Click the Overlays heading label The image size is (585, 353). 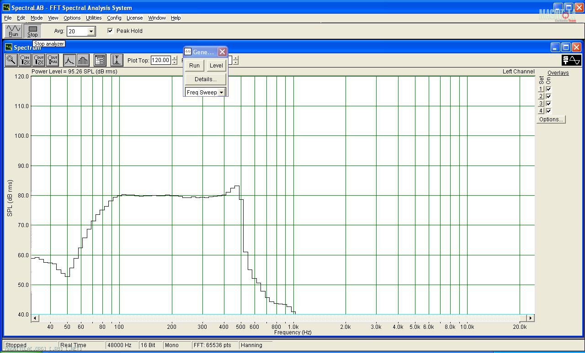coord(558,73)
